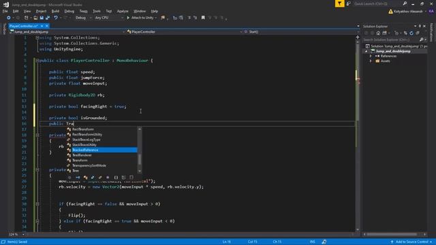Close the PlayerController.cs tab
The height and width of the screenshot is (245, 436).
tap(47, 26)
